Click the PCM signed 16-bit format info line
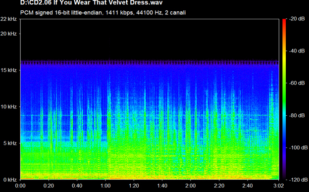This screenshot has width=309, height=192. coord(103,12)
